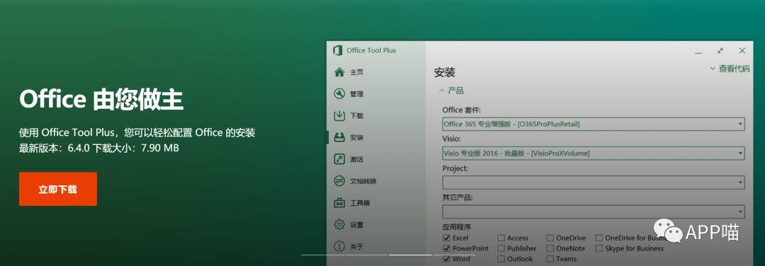765x266 pixels.
Task: Open the 激活 key icon in sidebar
Action: (x=339, y=158)
